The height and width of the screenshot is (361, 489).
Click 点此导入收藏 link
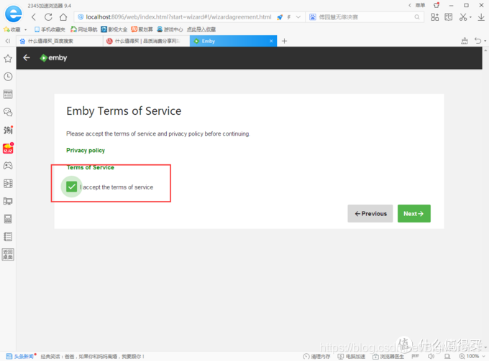201,29
